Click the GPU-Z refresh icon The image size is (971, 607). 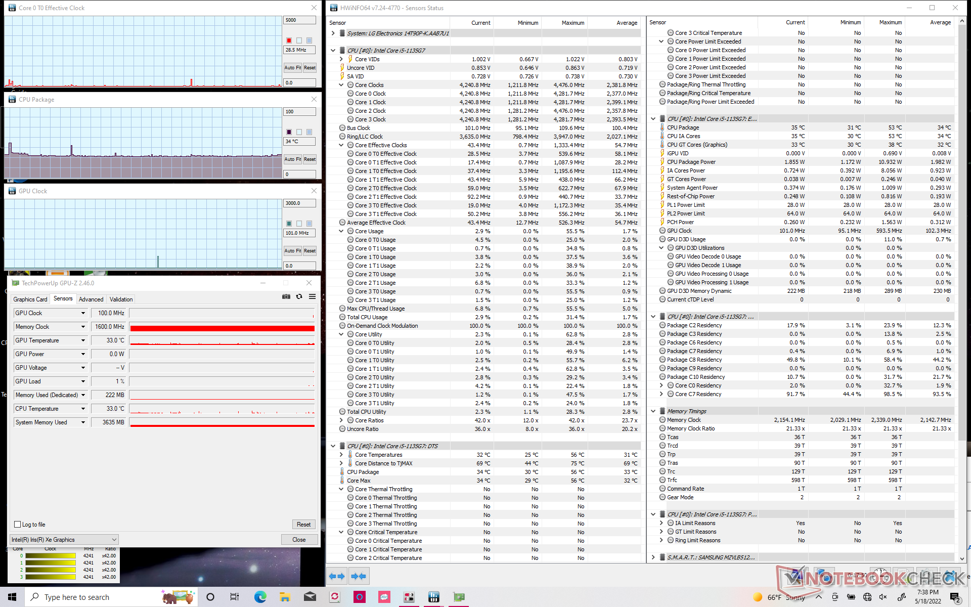click(299, 296)
